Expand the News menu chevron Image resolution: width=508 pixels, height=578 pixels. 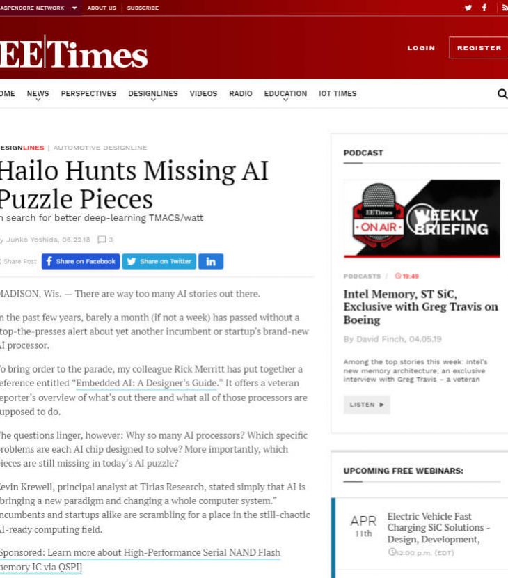(38, 100)
